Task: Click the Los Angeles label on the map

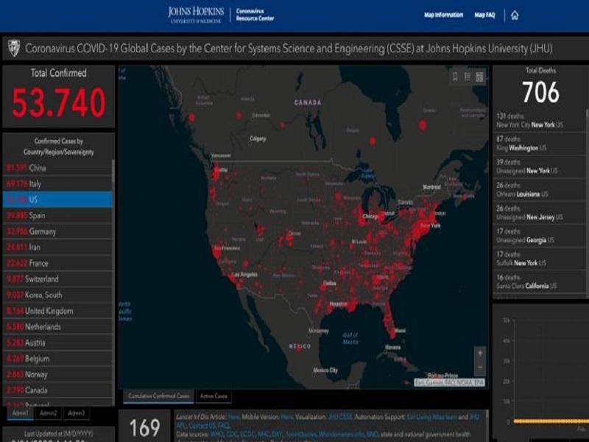Action: (x=244, y=275)
